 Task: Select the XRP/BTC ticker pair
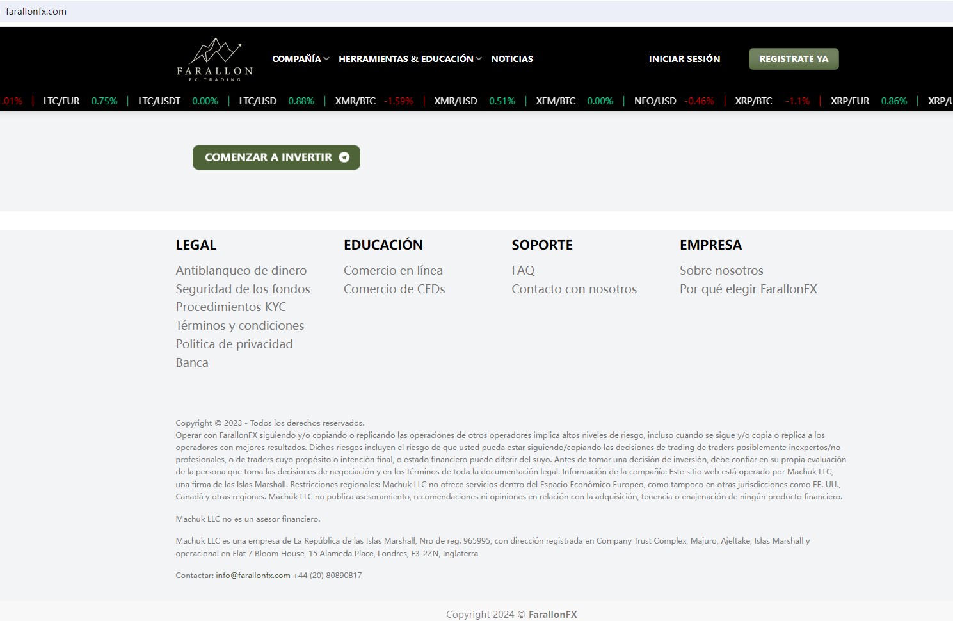753,101
